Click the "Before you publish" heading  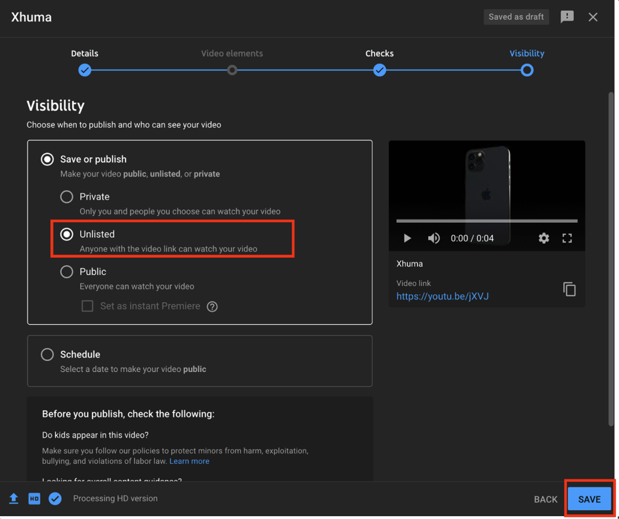pyautogui.click(x=128, y=414)
